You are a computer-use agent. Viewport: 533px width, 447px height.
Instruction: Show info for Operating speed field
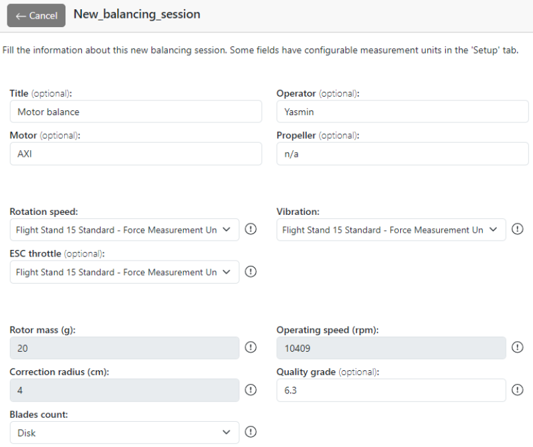pyautogui.click(x=517, y=348)
